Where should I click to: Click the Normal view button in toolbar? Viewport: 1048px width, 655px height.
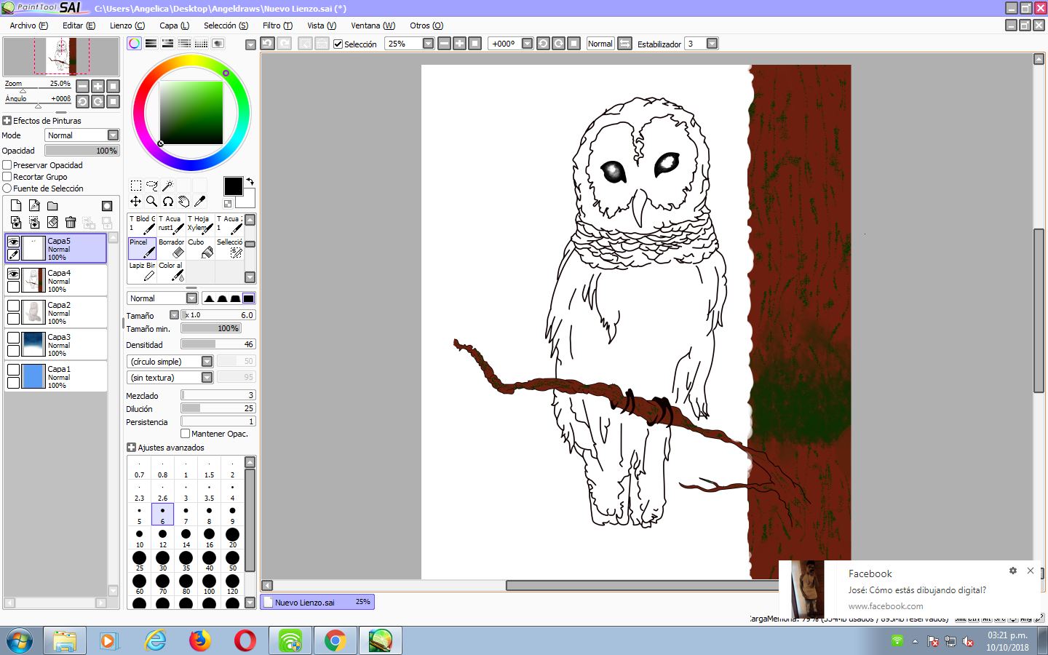[600, 44]
